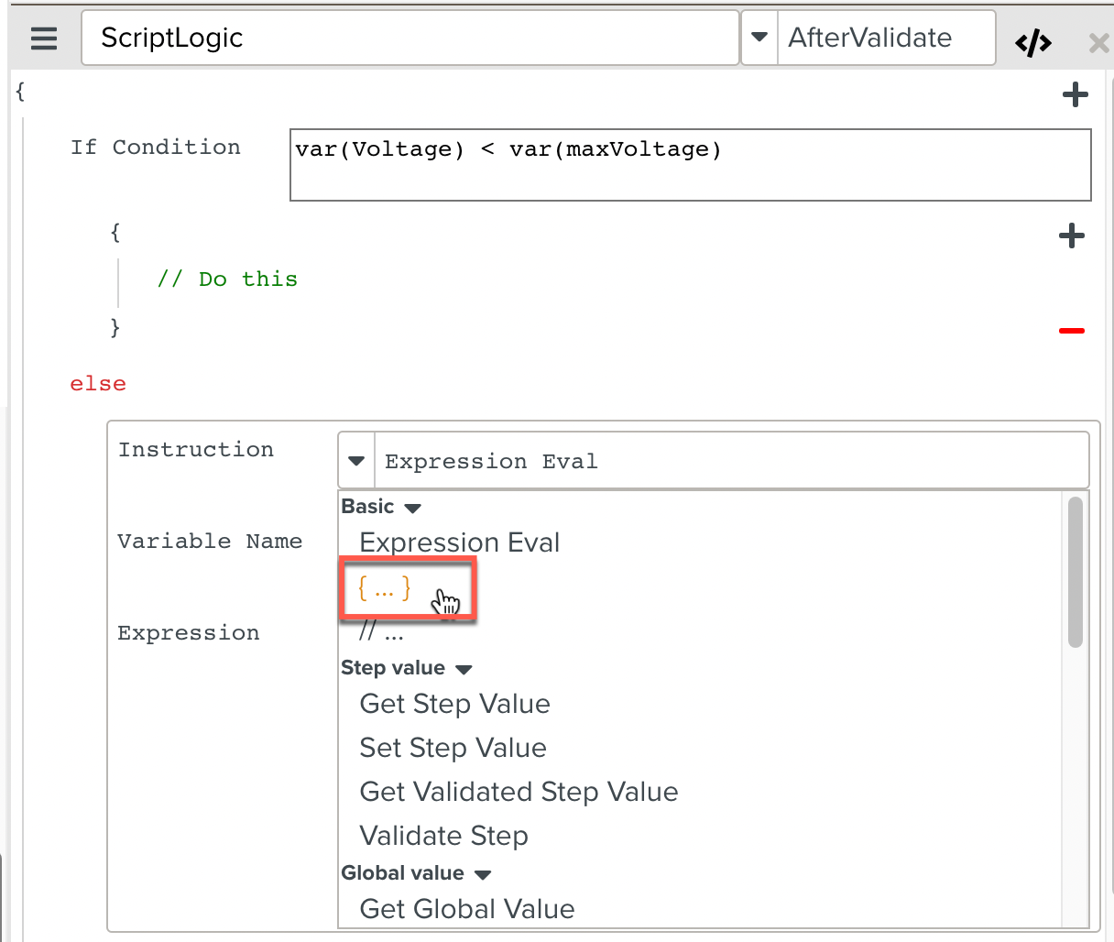Click the top plus icon to add instruction
The height and width of the screenshot is (942, 1114).
(x=1075, y=94)
